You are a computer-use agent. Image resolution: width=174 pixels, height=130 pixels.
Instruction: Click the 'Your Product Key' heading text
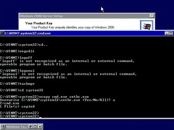39,23
